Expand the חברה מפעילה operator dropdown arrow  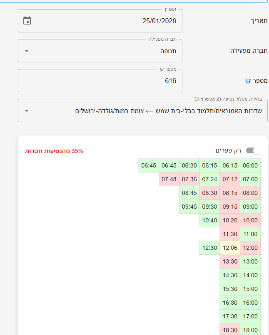pyautogui.click(x=27, y=51)
